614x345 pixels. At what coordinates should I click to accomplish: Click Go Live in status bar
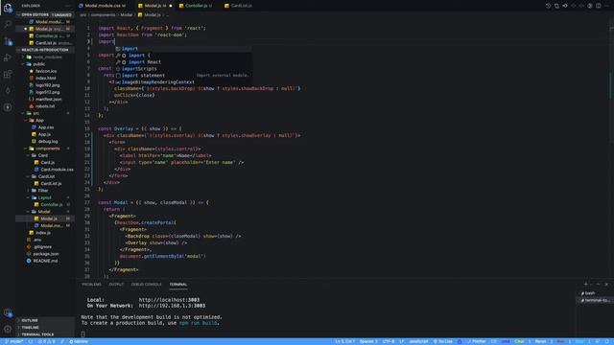point(443,341)
